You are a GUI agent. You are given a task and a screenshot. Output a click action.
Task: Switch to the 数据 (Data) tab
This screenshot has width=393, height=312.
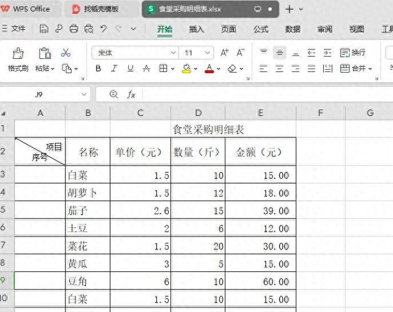[x=292, y=29]
